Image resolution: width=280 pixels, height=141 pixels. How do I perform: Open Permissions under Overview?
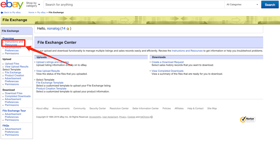click(x=12, y=53)
